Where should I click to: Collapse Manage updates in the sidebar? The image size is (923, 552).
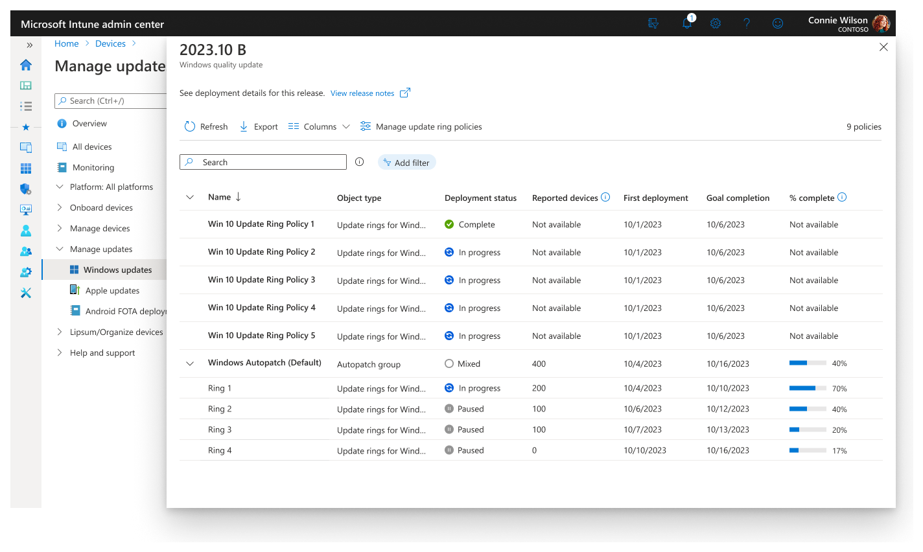[x=60, y=249]
